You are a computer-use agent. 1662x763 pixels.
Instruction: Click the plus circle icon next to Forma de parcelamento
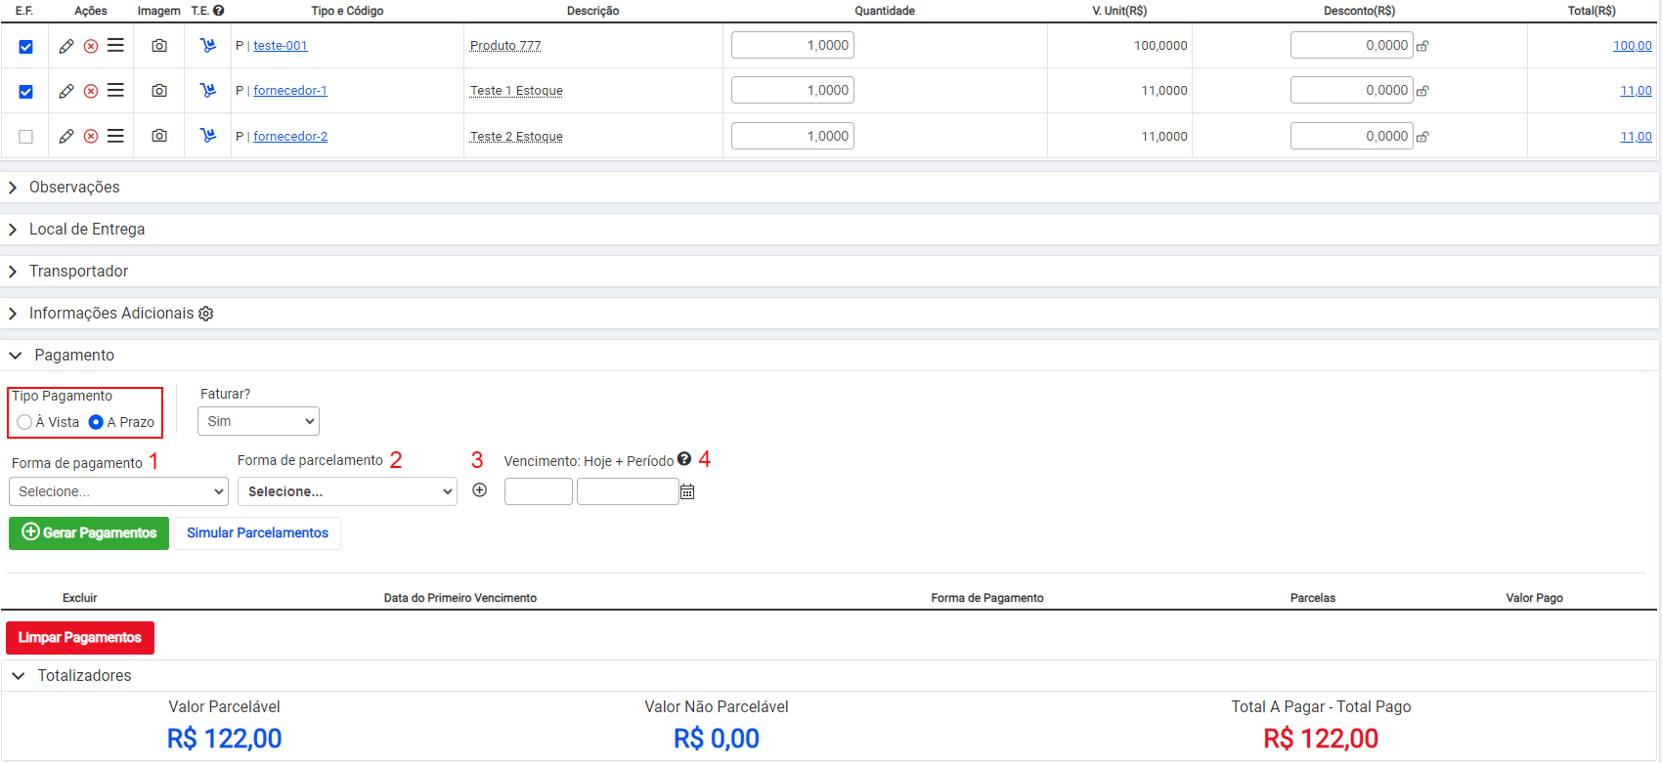click(x=480, y=490)
